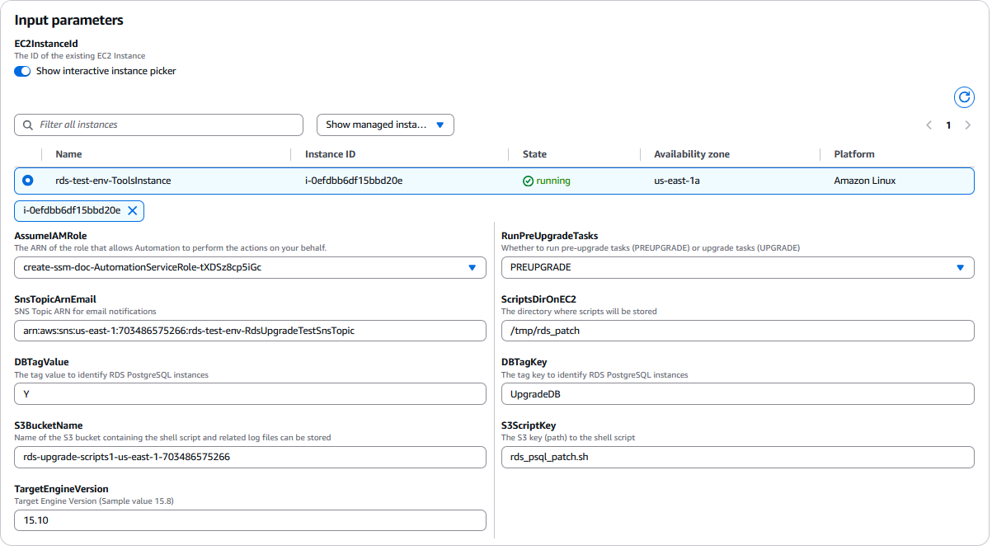992x550 pixels.
Task: Click the TargetEngineVersion field
Action: (250, 521)
